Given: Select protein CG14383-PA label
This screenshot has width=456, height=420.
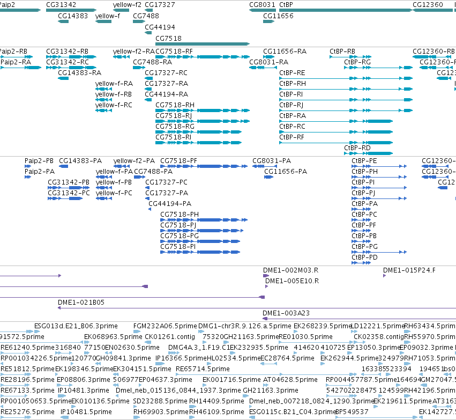Looking at the screenshot, I should [80, 161].
